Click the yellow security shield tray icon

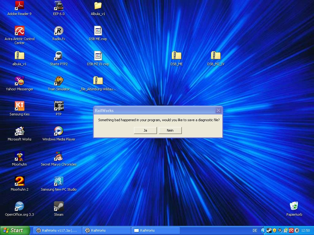click(x=274, y=230)
